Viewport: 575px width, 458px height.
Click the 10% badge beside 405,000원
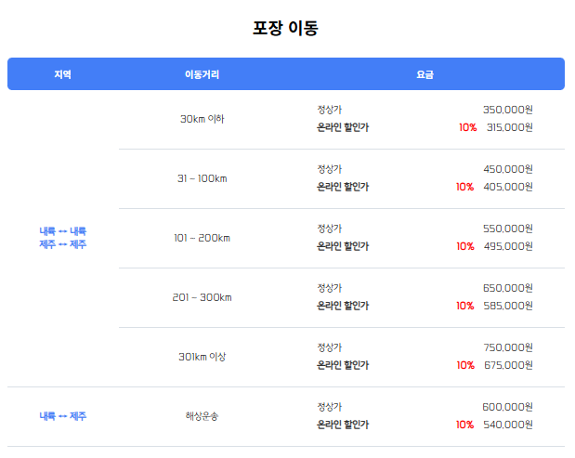(465, 187)
